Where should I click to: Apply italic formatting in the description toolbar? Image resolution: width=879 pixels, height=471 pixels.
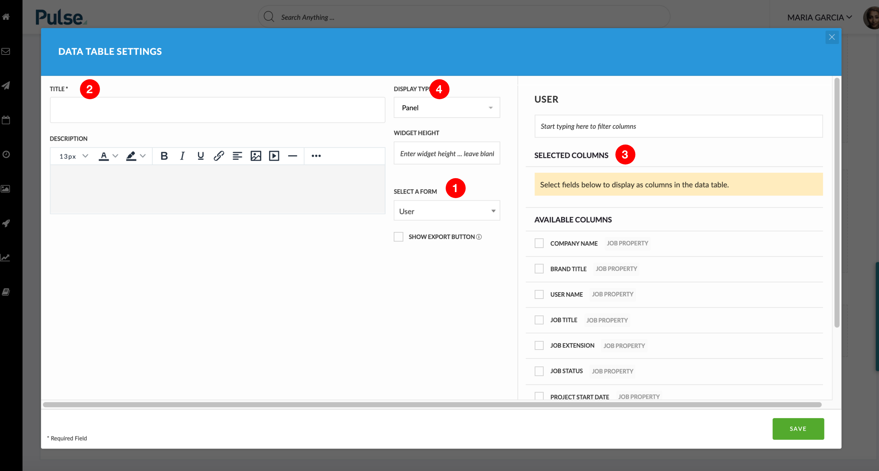(x=182, y=156)
